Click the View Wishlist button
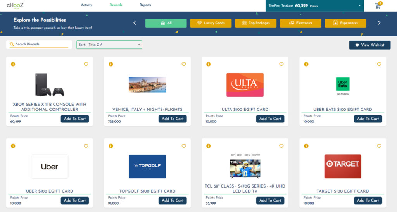Viewport: 397px width, 212px height. [x=370, y=45]
